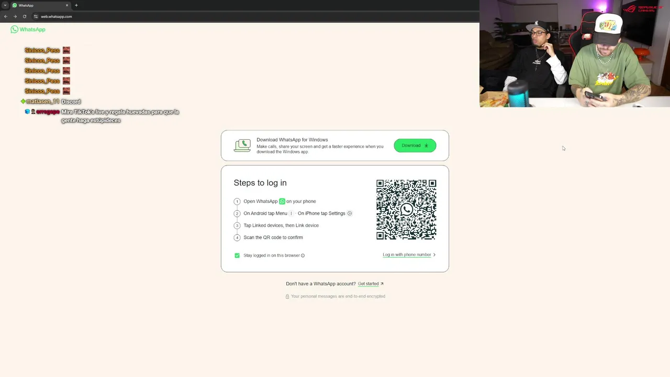
Task: Click 'Steps to log in' heading
Action: pos(260,183)
